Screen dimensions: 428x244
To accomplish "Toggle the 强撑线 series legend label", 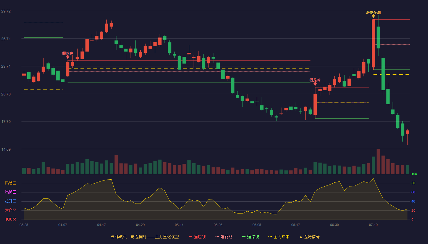I will click(253, 237).
